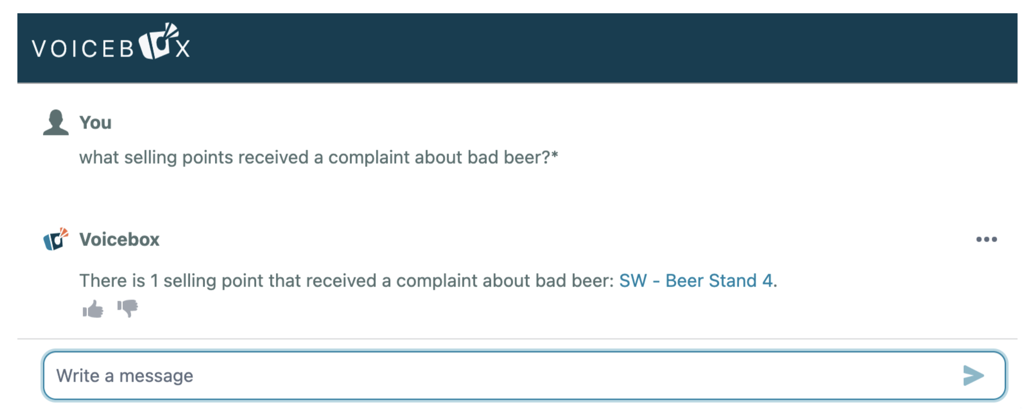The width and height of the screenshot is (1026, 409).
Task: Mark the answer with thumbs down
Action: pos(128,308)
